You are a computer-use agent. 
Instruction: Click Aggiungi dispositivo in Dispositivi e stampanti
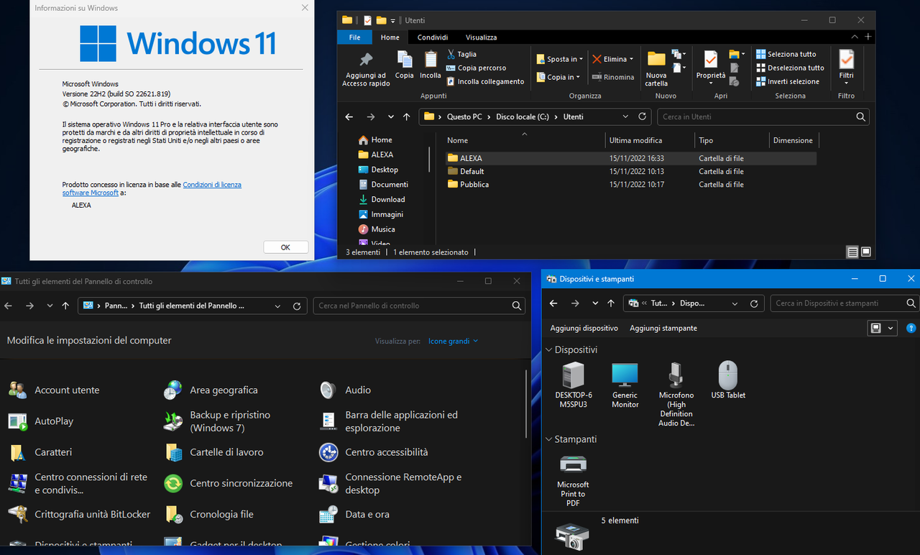(584, 328)
